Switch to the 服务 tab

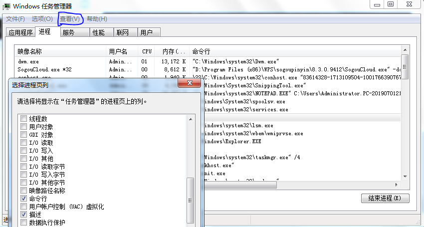tap(75, 32)
